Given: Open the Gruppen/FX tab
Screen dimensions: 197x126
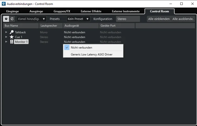Looking at the screenshot, I should click(x=62, y=11).
